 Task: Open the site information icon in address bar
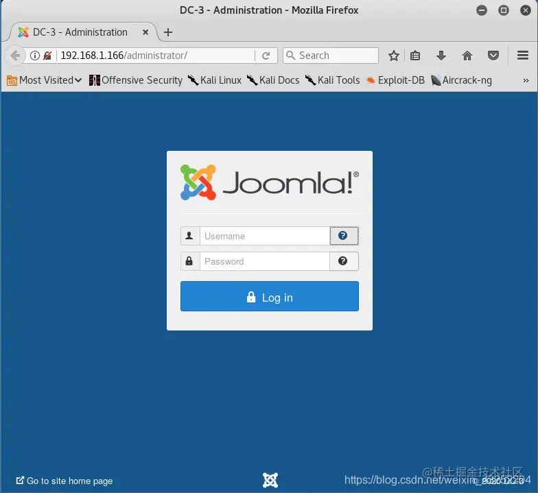pyautogui.click(x=35, y=56)
